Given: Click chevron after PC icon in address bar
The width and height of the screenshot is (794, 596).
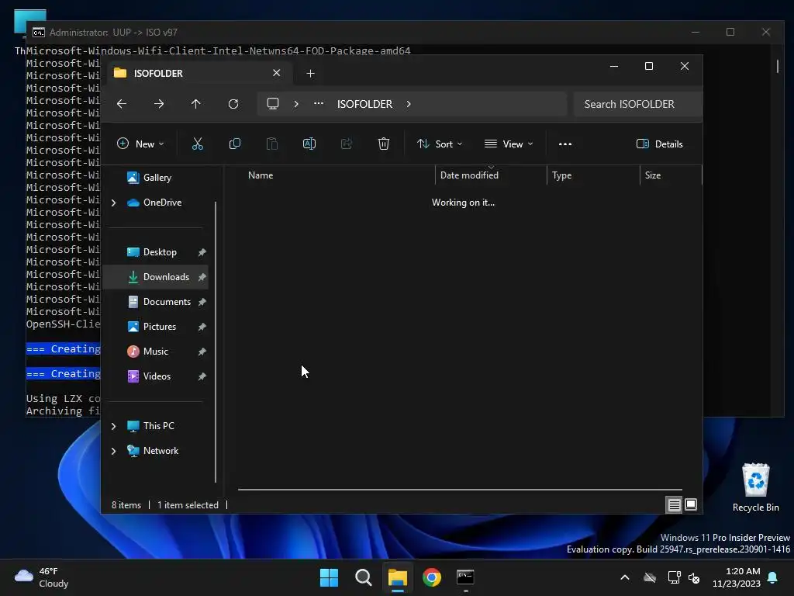Looking at the screenshot, I should 296,104.
